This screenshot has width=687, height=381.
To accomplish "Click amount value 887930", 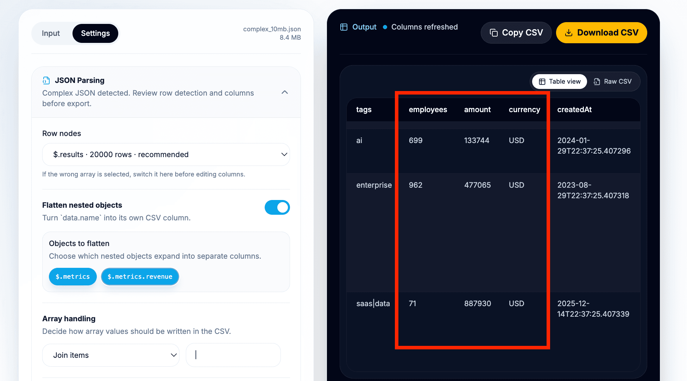I will (478, 304).
